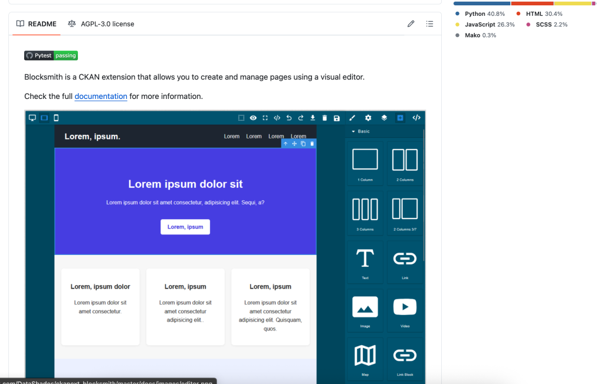This screenshot has width=604, height=384.
Task: Duplicate the selected block via the copy icon
Action: 303,143
